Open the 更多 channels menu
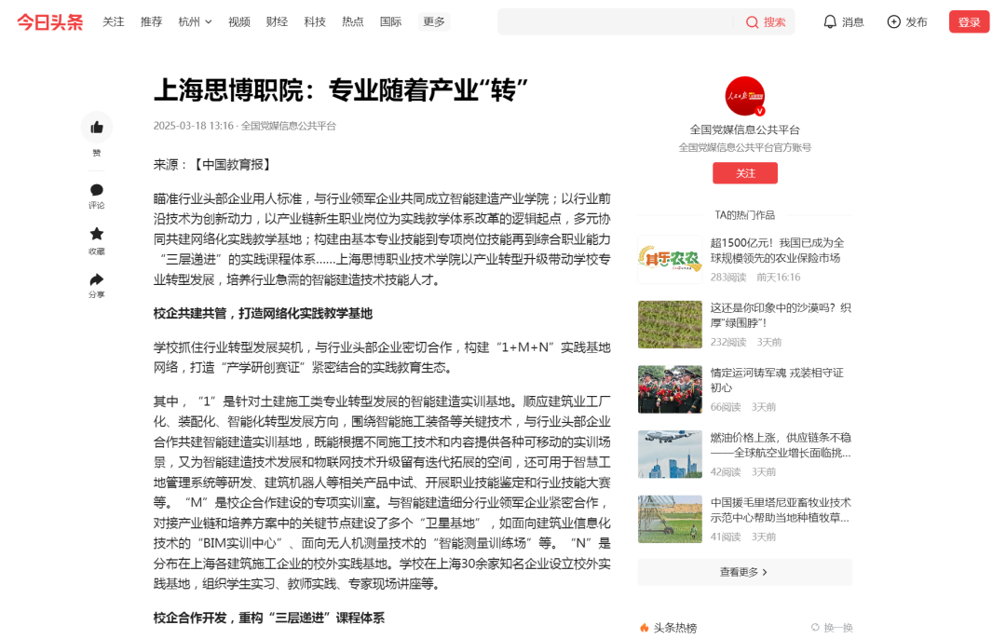Viewport: 1006px width, 639px height. tap(434, 21)
